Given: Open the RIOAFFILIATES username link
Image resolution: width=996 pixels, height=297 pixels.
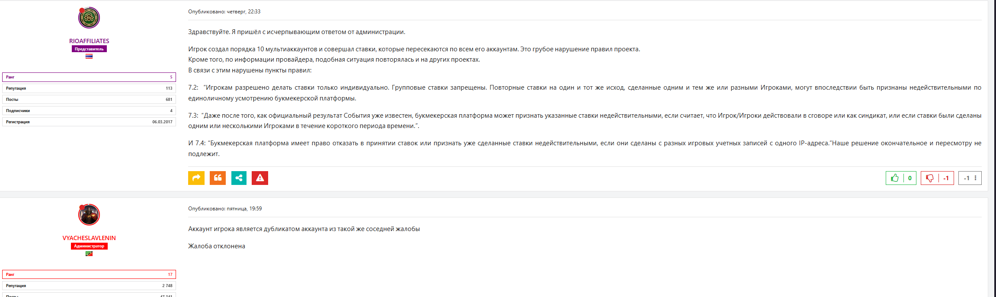Looking at the screenshot, I should pos(89,41).
